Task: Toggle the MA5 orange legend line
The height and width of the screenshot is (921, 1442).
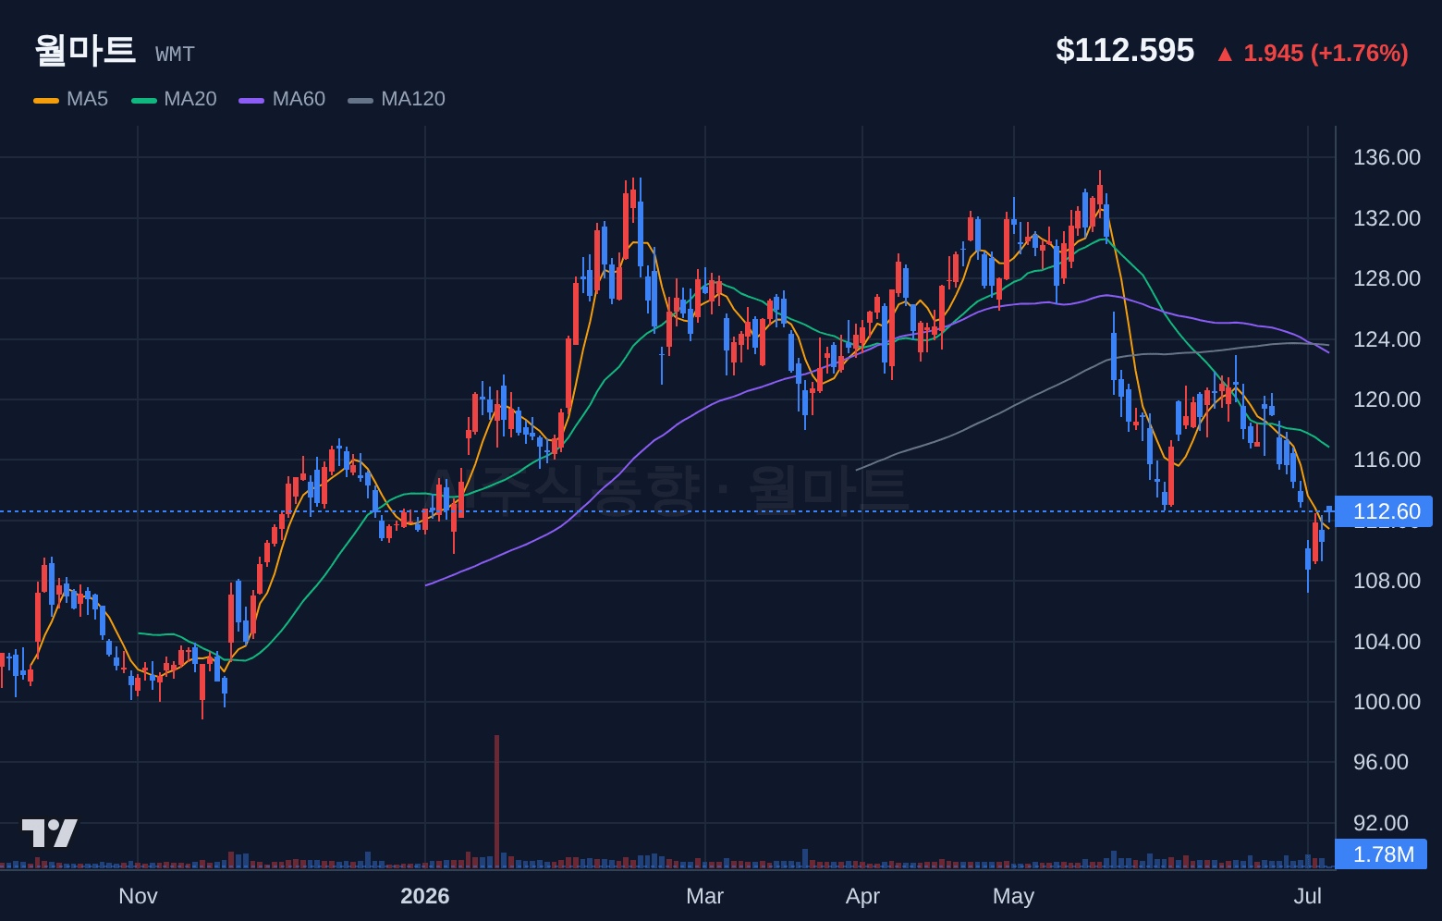Action: point(46,100)
